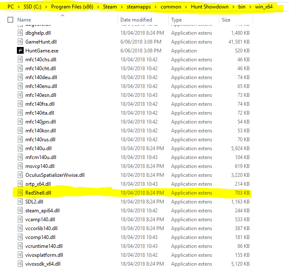Sort files by Name column header
289x272 pixels.
click(x=24, y=20)
